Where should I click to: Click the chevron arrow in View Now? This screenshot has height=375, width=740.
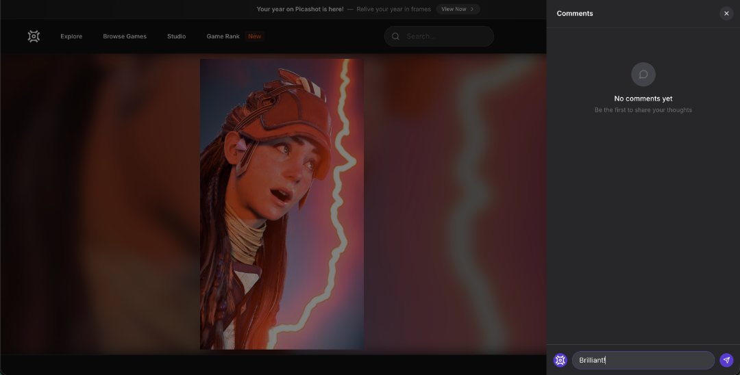[472, 10]
